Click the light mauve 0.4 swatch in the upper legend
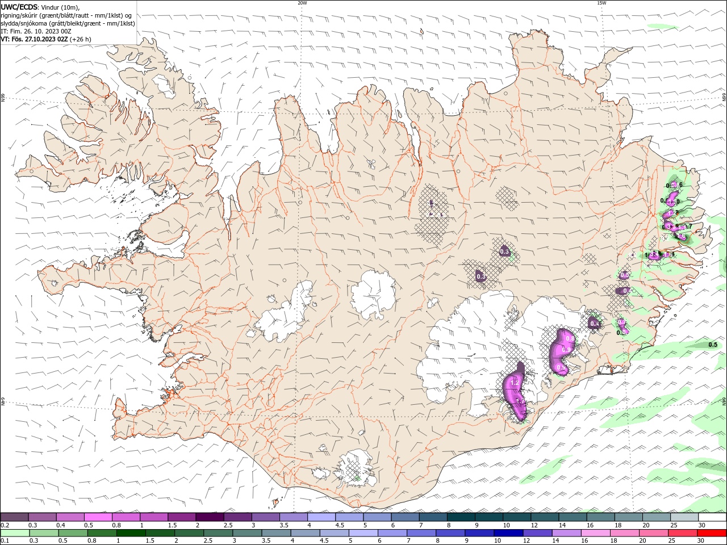Viewport: 727px width, 545px height. click(x=70, y=517)
